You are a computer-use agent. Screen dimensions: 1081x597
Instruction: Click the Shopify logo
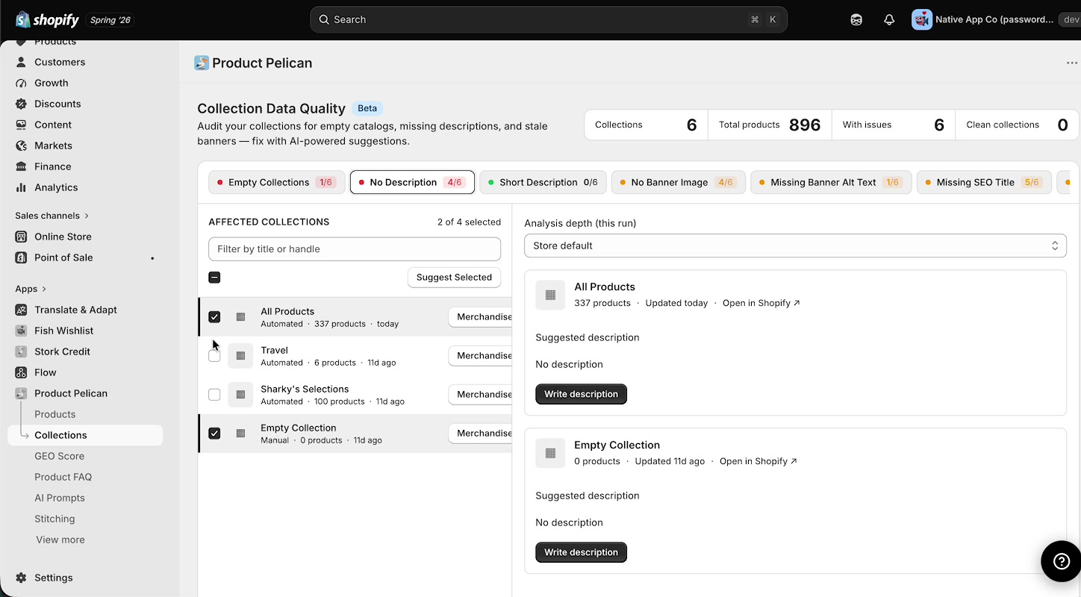[x=47, y=19]
